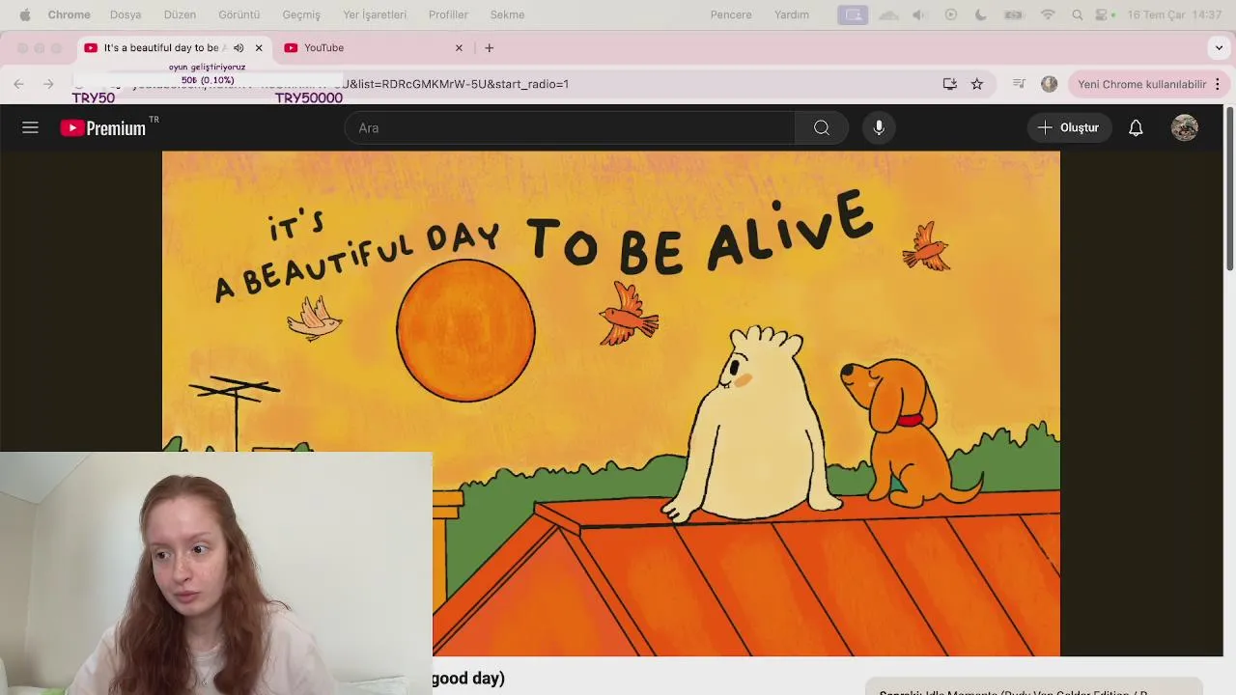The width and height of the screenshot is (1236, 695).
Task: Open the media controls icon in Chrome toolbar
Action: [1019, 84]
